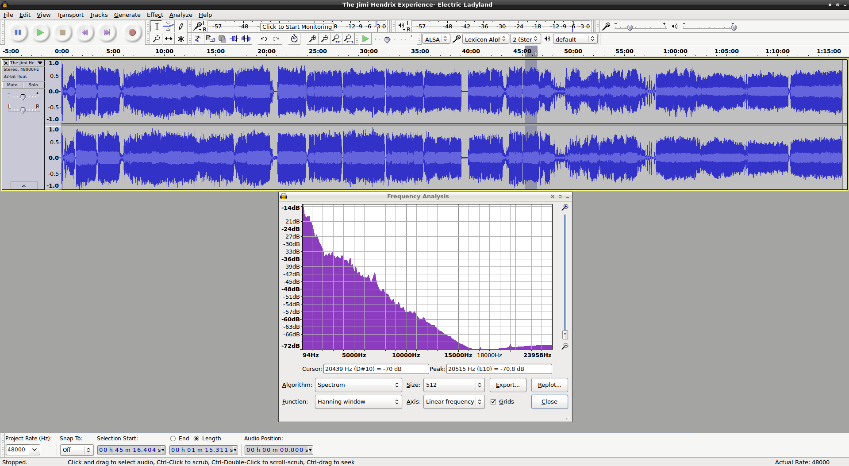Click the Cut scissors icon
849x466 pixels.
tap(198, 39)
